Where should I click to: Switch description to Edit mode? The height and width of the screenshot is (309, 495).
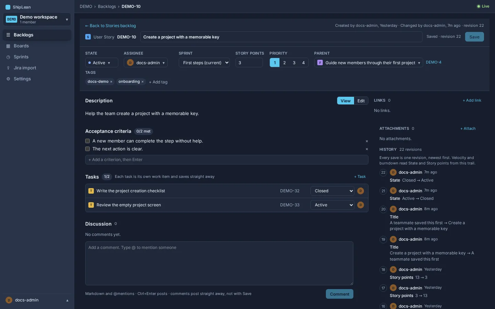[x=361, y=101]
